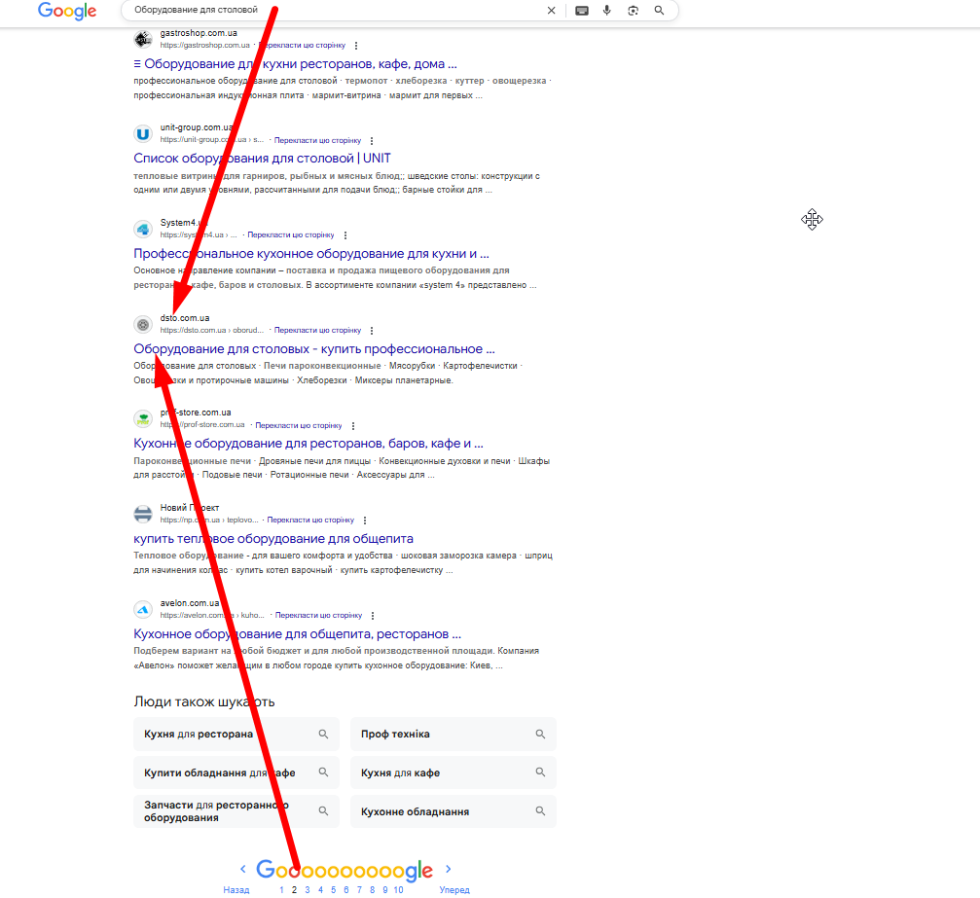Click search icon in 'Кухня для кафе' chip

pyautogui.click(x=540, y=773)
